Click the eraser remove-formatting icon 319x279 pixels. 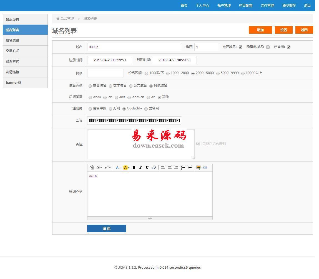click(x=154, y=168)
